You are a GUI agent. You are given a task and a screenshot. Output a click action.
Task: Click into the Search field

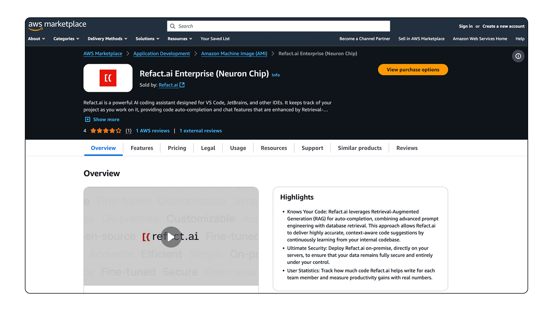tap(278, 26)
